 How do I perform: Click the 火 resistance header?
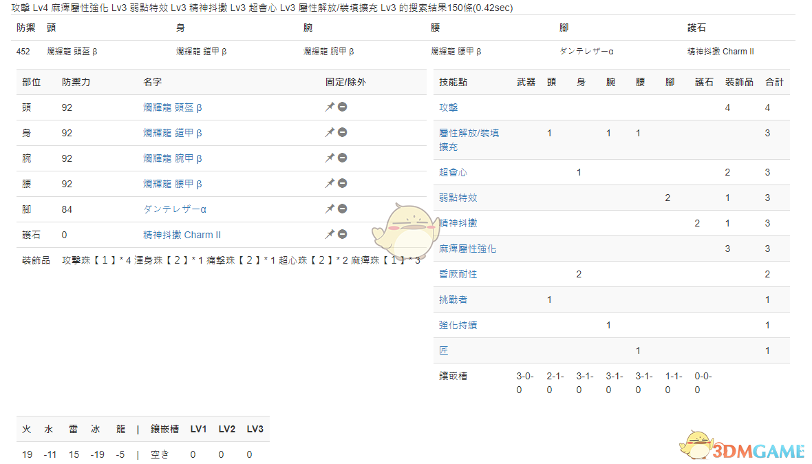[x=26, y=429]
